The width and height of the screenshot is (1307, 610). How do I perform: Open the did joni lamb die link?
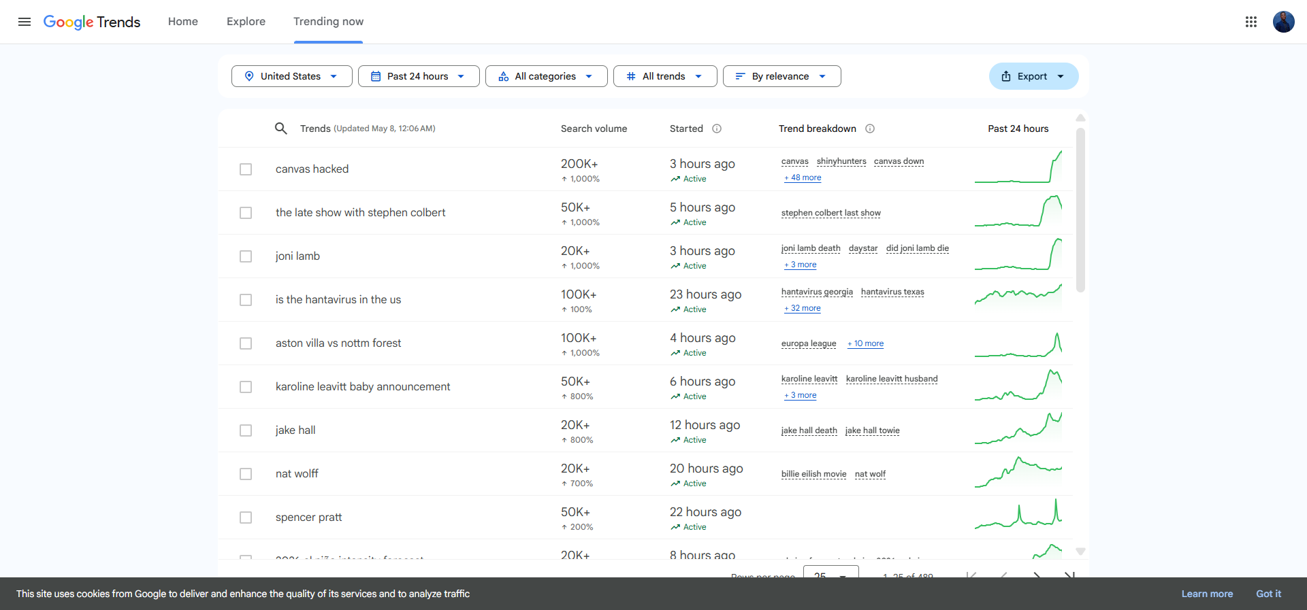[x=918, y=248]
